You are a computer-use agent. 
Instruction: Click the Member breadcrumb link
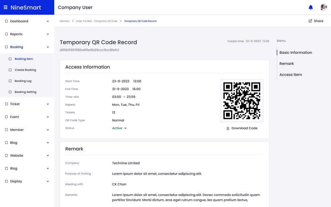[x=65, y=21]
